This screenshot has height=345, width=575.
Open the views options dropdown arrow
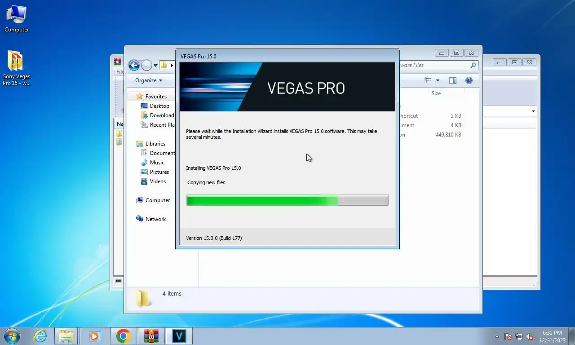[438, 80]
